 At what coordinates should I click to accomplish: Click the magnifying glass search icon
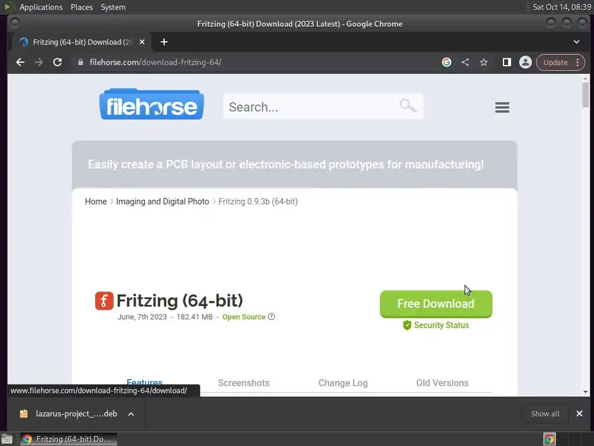click(x=408, y=106)
